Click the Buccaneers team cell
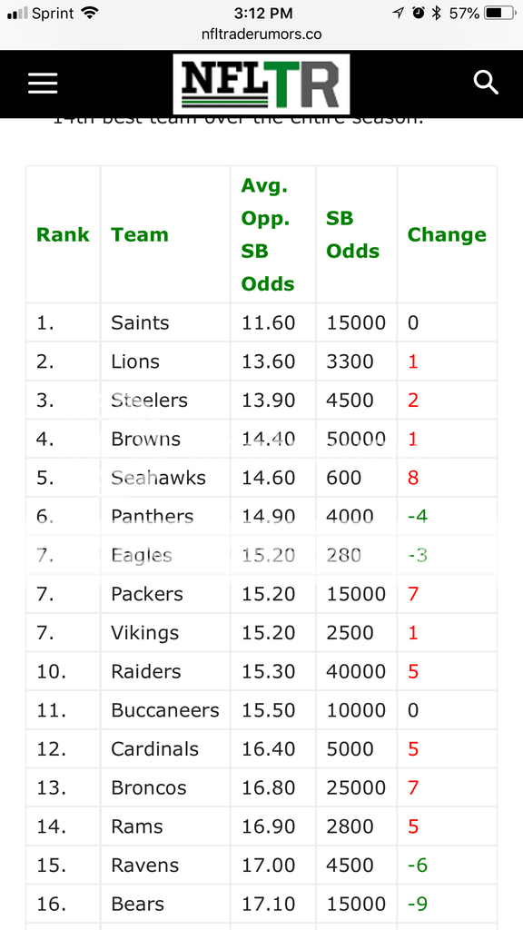Image resolution: width=523 pixels, height=930 pixels. point(165,710)
